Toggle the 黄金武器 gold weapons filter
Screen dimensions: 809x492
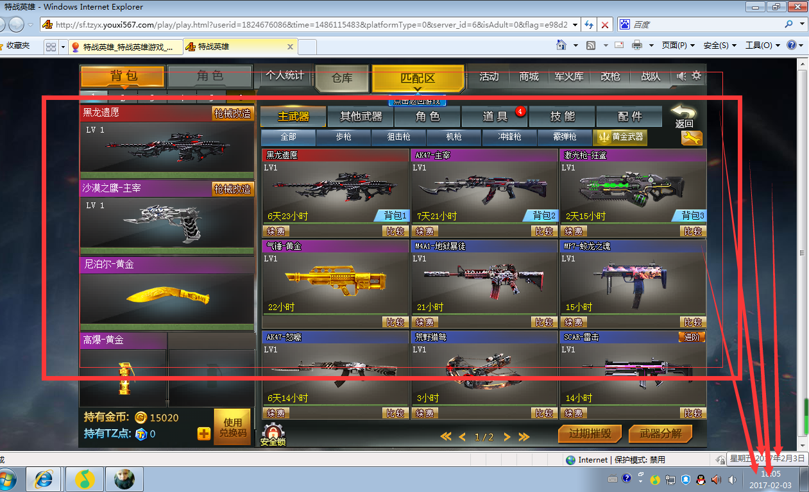(620, 137)
